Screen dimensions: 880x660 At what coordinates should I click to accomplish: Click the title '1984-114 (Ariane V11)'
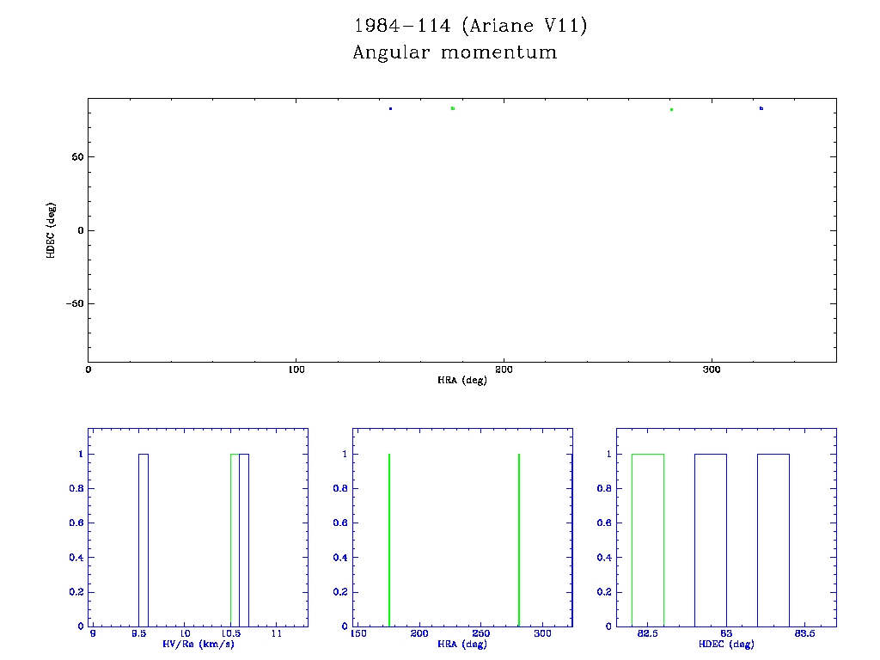pos(470,26)
